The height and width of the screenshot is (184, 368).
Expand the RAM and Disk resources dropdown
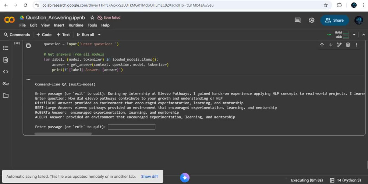[354, 35]
